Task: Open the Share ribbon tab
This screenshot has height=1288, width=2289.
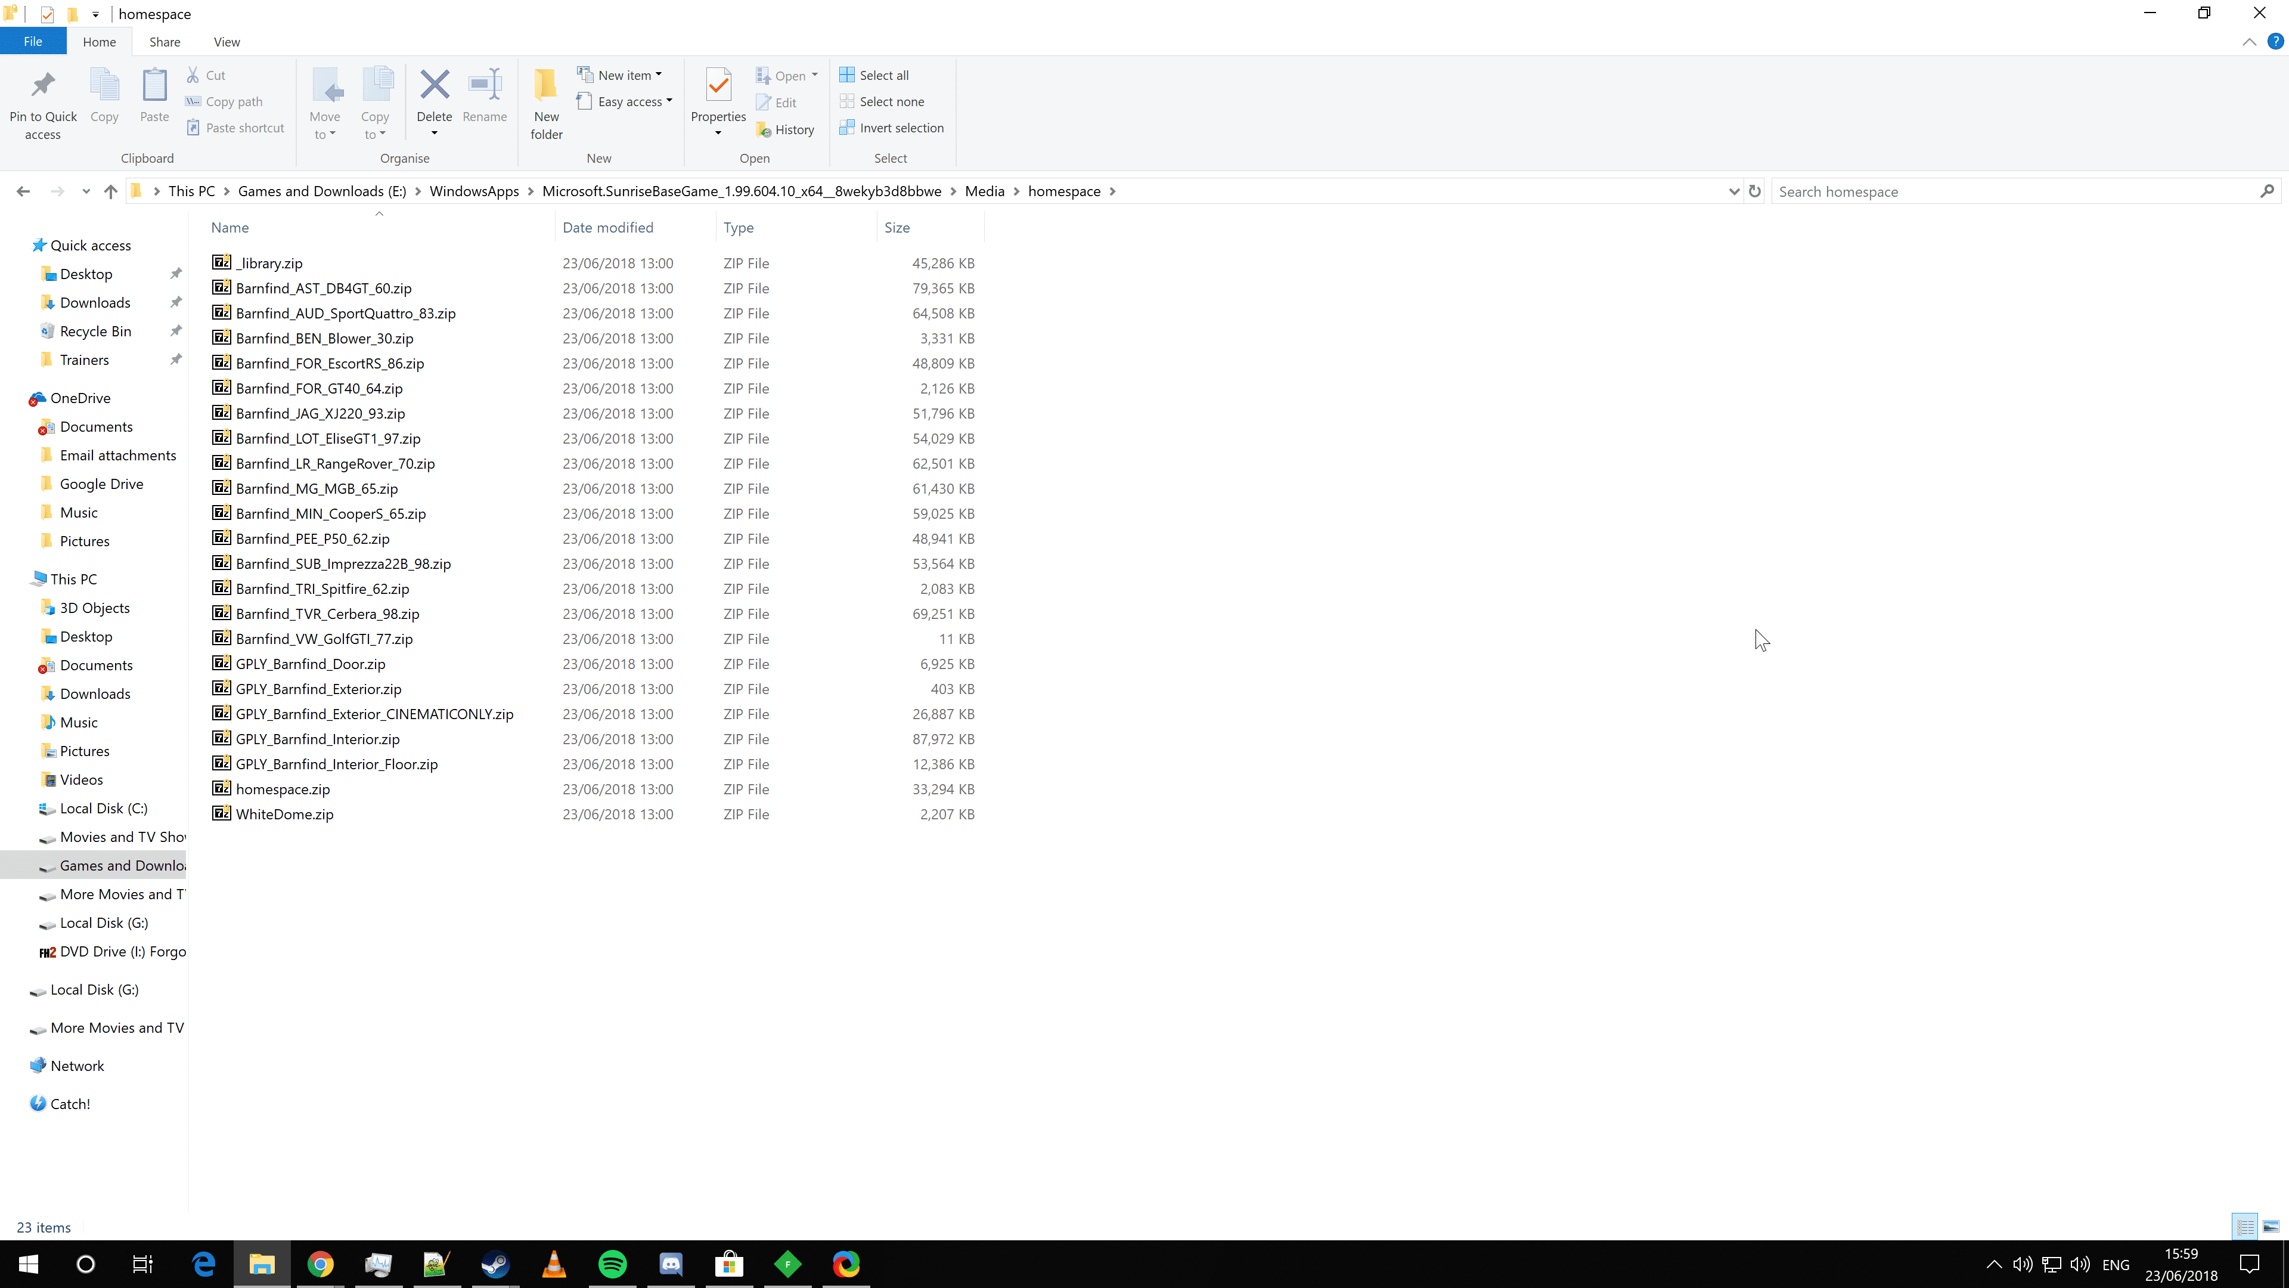Action: [165, 42]
